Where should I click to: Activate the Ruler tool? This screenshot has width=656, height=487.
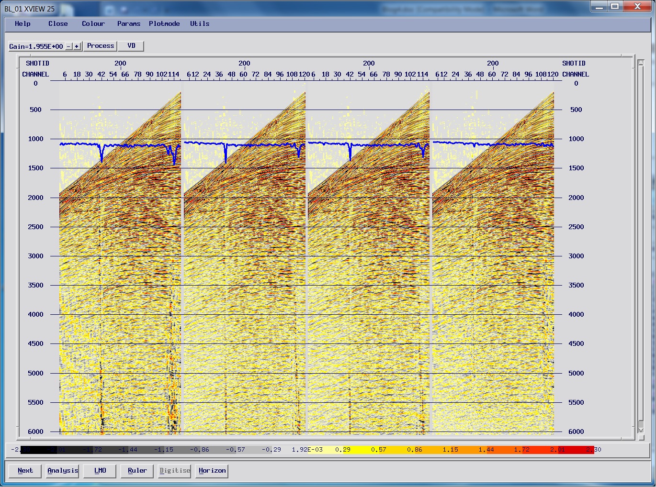[x=136, y=471]
